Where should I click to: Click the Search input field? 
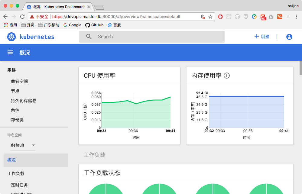click(152, 37)
